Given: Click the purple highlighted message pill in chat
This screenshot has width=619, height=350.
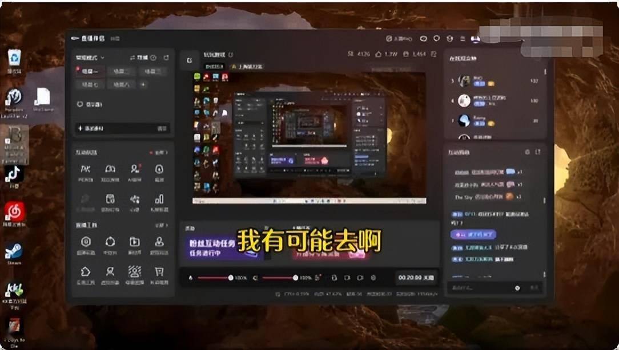Looking at the screenshot, I should coord(473,234).
